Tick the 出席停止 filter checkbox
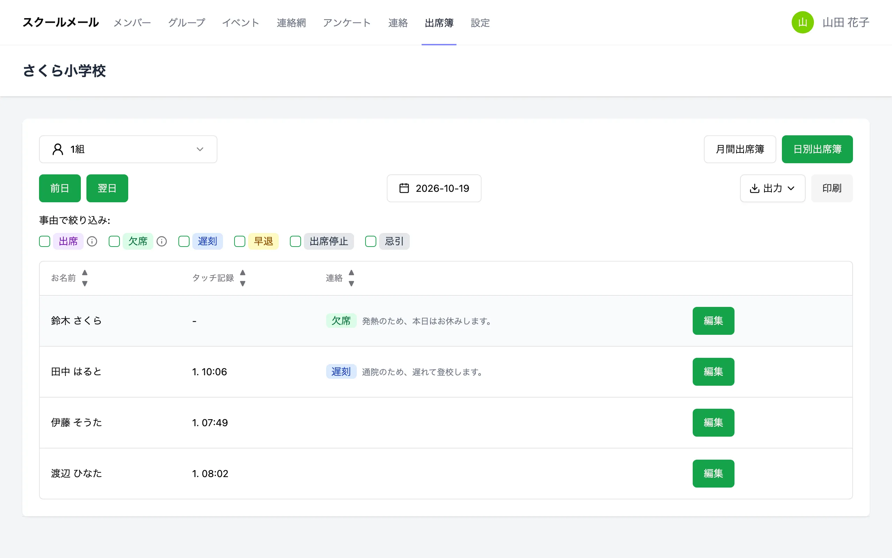892x558 pixels. (x=295, y=241)
